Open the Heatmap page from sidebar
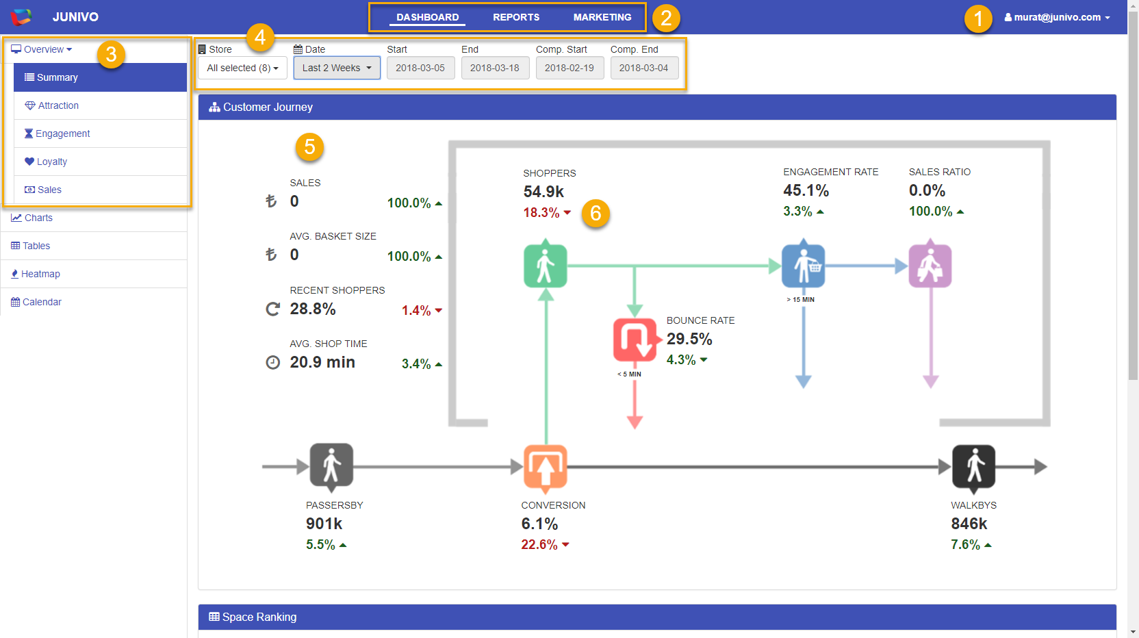The image size is (1139, 638). tap(40, 274)
